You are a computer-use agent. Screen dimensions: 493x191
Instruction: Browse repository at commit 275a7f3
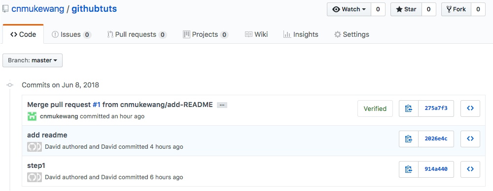[x=470, y=109]
